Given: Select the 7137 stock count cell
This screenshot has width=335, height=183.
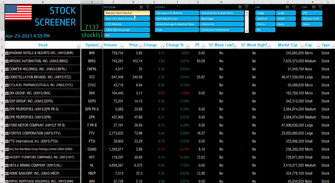Looking at the screenshot, I should [92, 17].
